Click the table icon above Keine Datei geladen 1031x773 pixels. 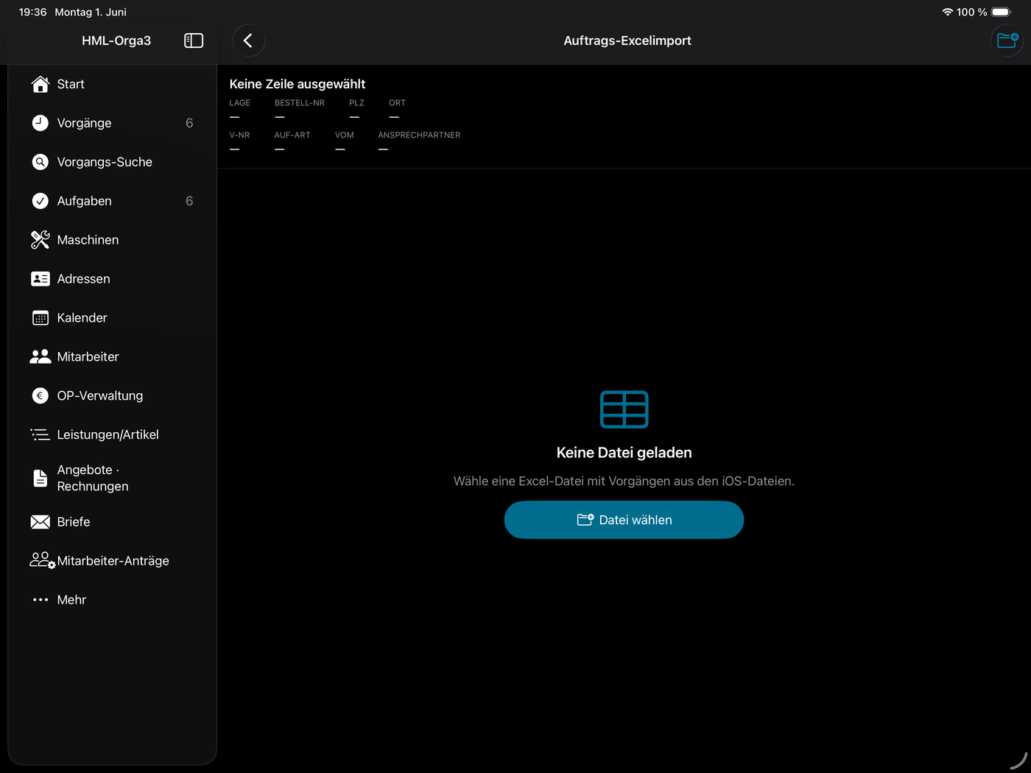[x=624, y=409]
